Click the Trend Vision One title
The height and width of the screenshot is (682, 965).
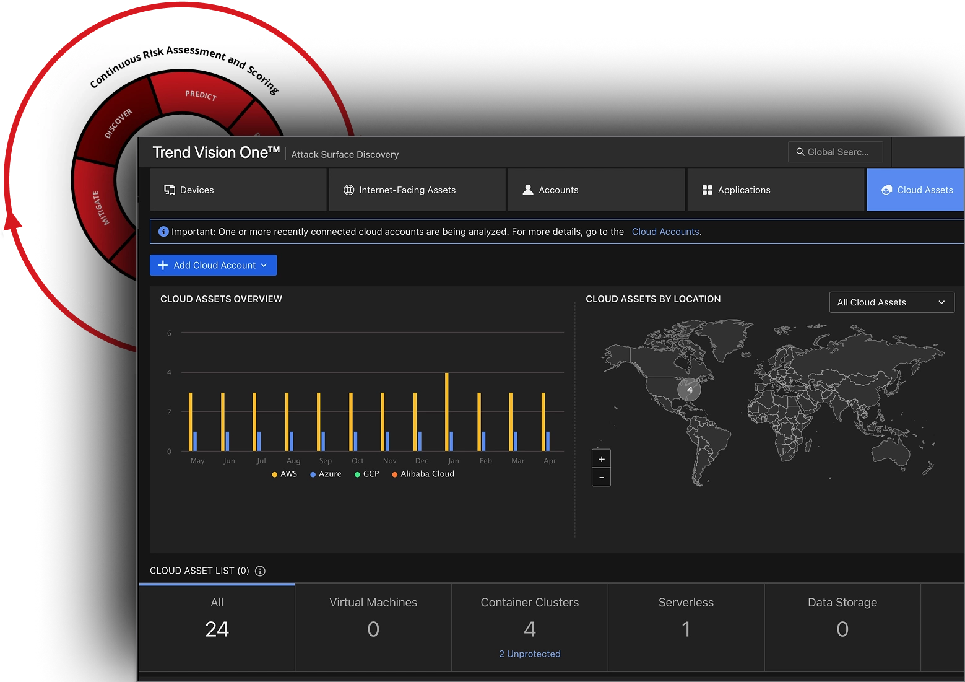216,152
